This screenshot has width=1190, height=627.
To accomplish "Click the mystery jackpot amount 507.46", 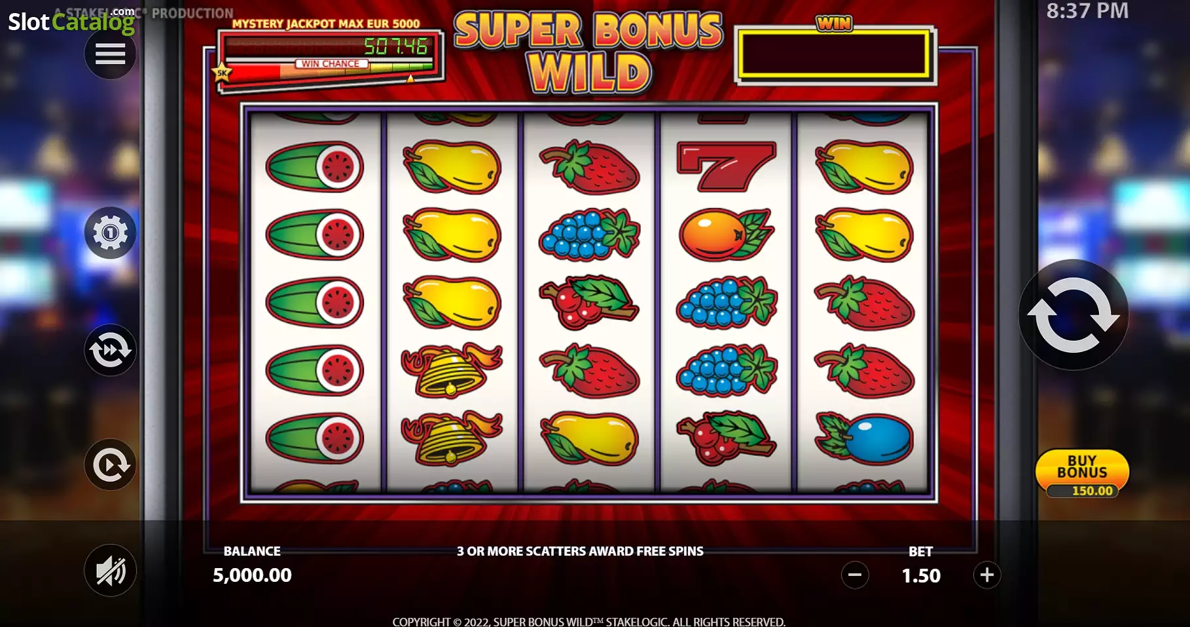I will (395, 46).
